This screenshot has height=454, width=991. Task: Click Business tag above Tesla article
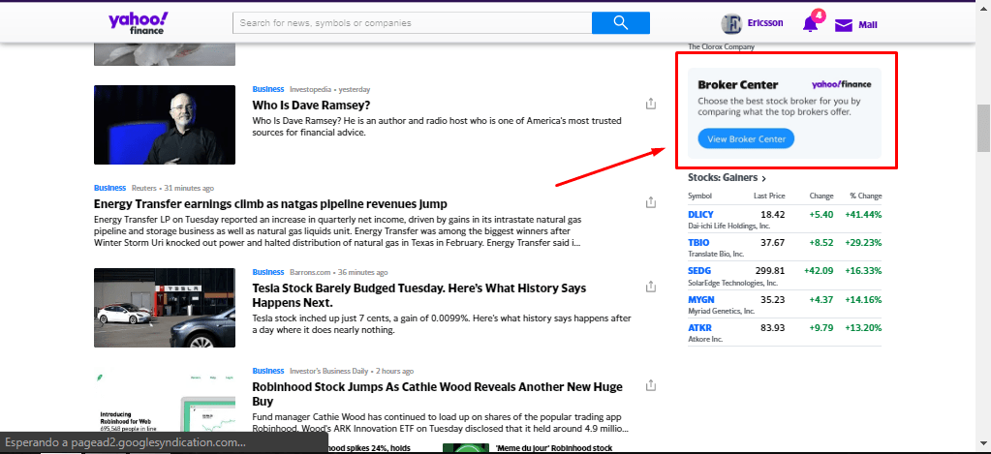coord(268,272)
